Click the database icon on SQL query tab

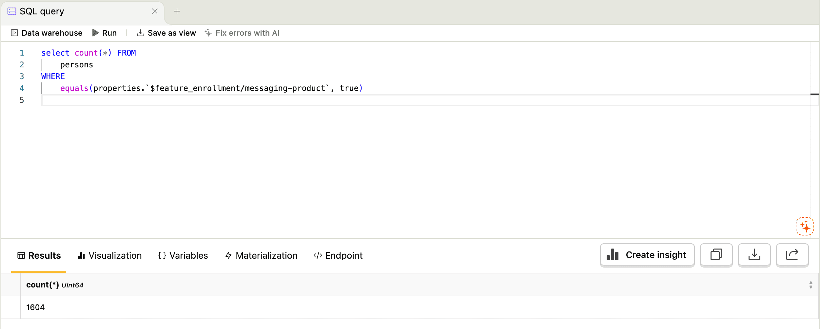12,11
